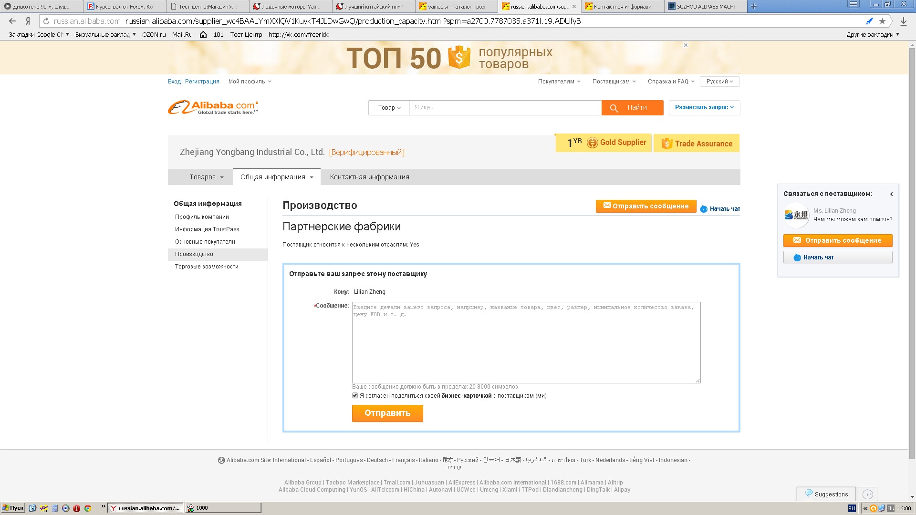Close the TOP 50 banner
Screen dimensions: 916x515
tap(686, 45)
